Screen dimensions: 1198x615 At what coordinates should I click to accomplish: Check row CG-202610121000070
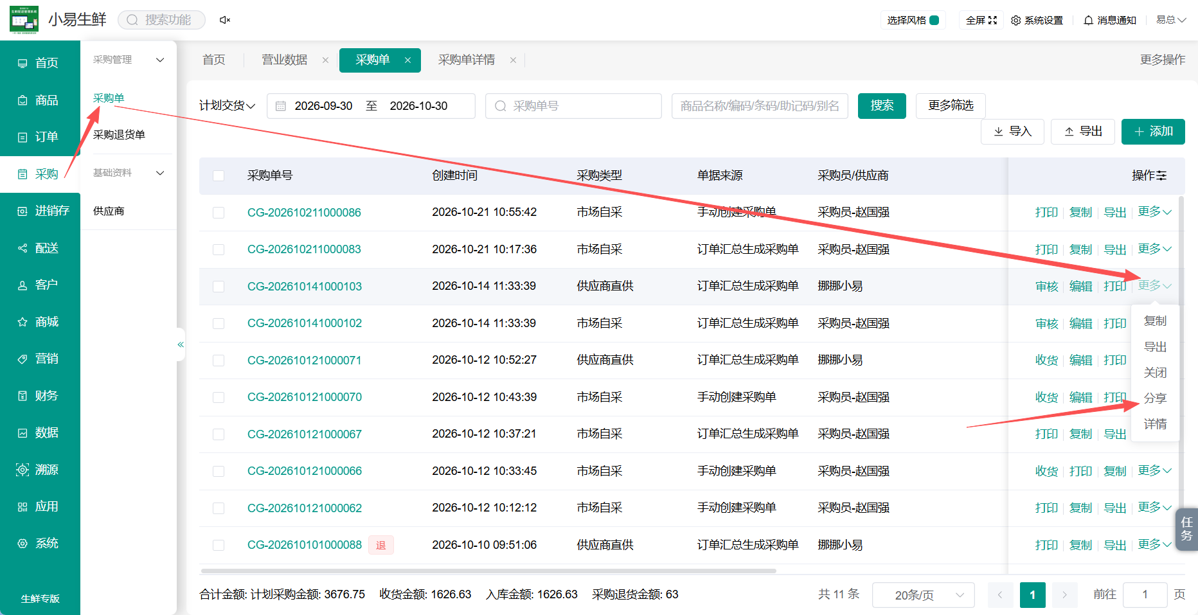point(219,397)
